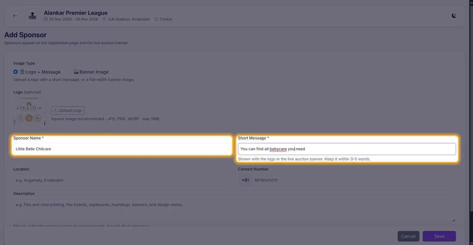Click the calendar icon beside tournament dates
This screenshot has width=473, height=245.
click(46, 19)
